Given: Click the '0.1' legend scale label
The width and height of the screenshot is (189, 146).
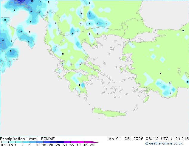Looking at the screenshot, I should 3,145.
